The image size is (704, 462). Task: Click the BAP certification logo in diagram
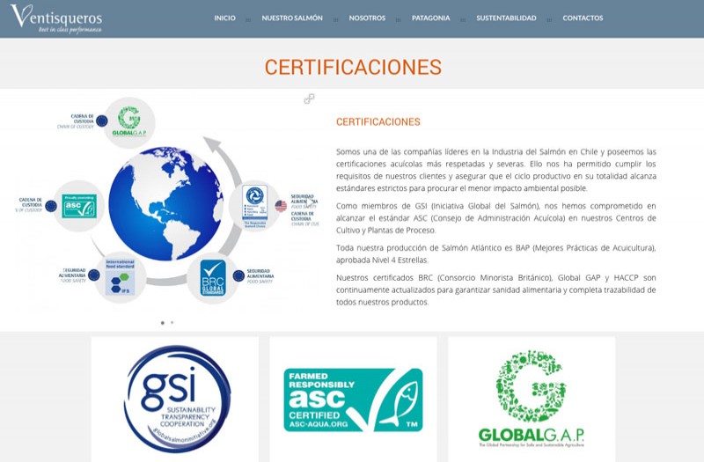(x=254, y=206)
